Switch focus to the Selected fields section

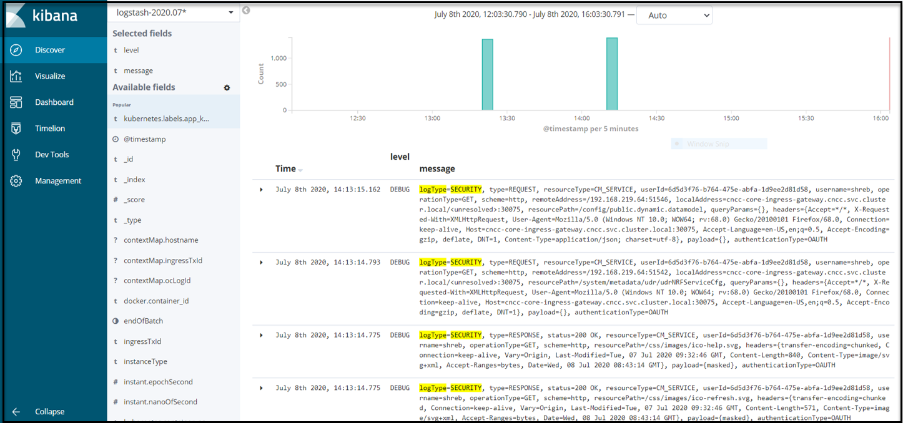(x=141, y=33)
